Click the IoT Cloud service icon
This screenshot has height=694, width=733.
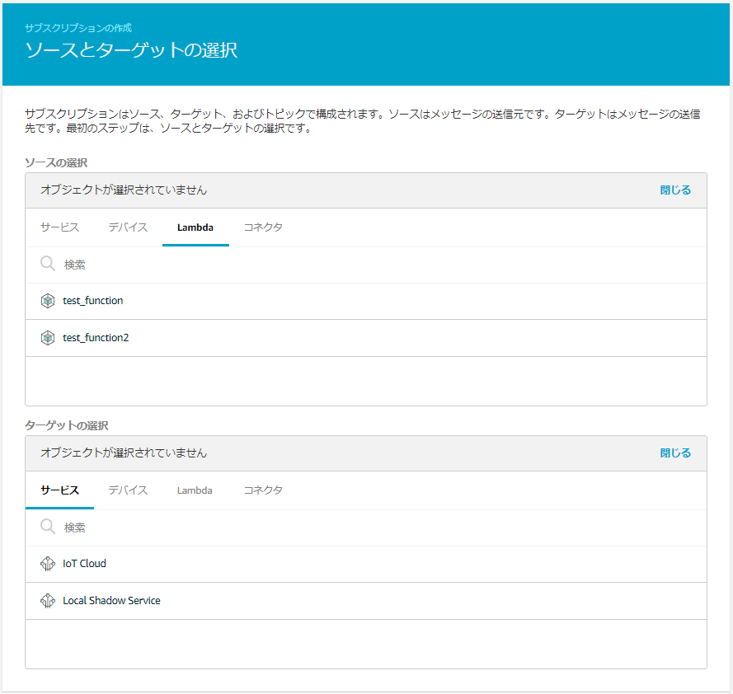coord(48,564)
